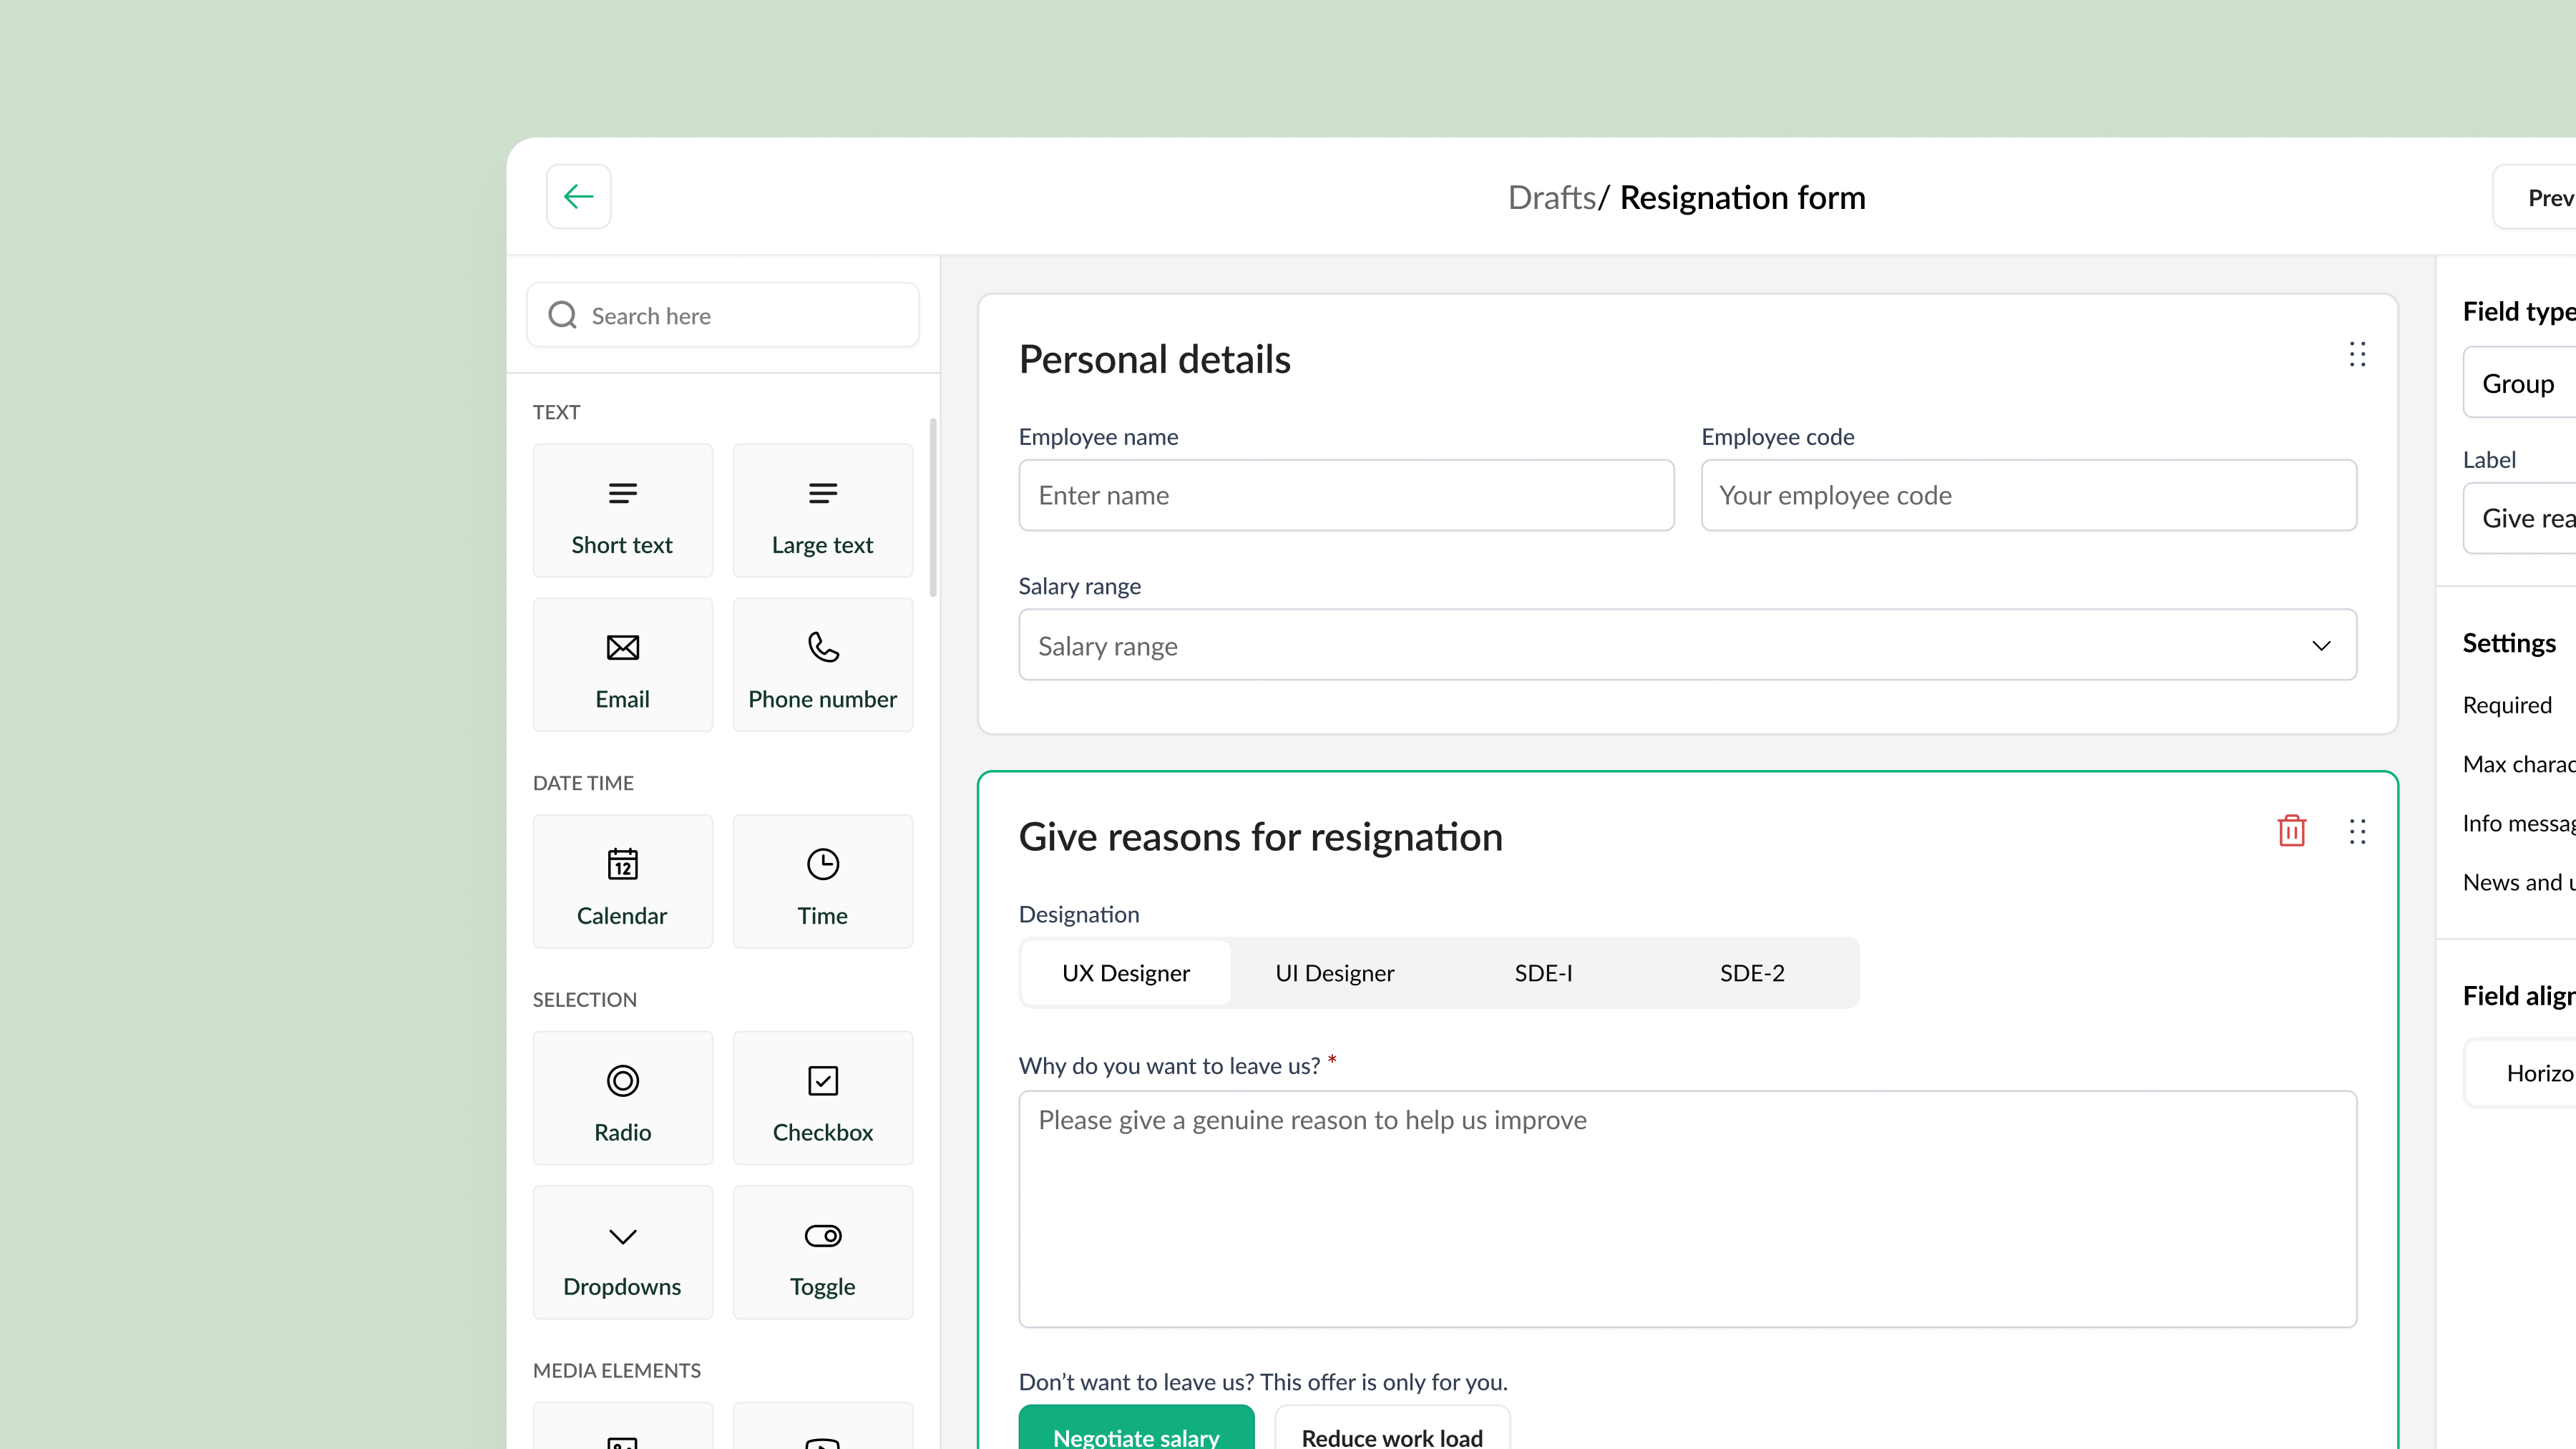Open the Salary range dropdown
The image size is (2576, 1449).
click(1687, 645)
